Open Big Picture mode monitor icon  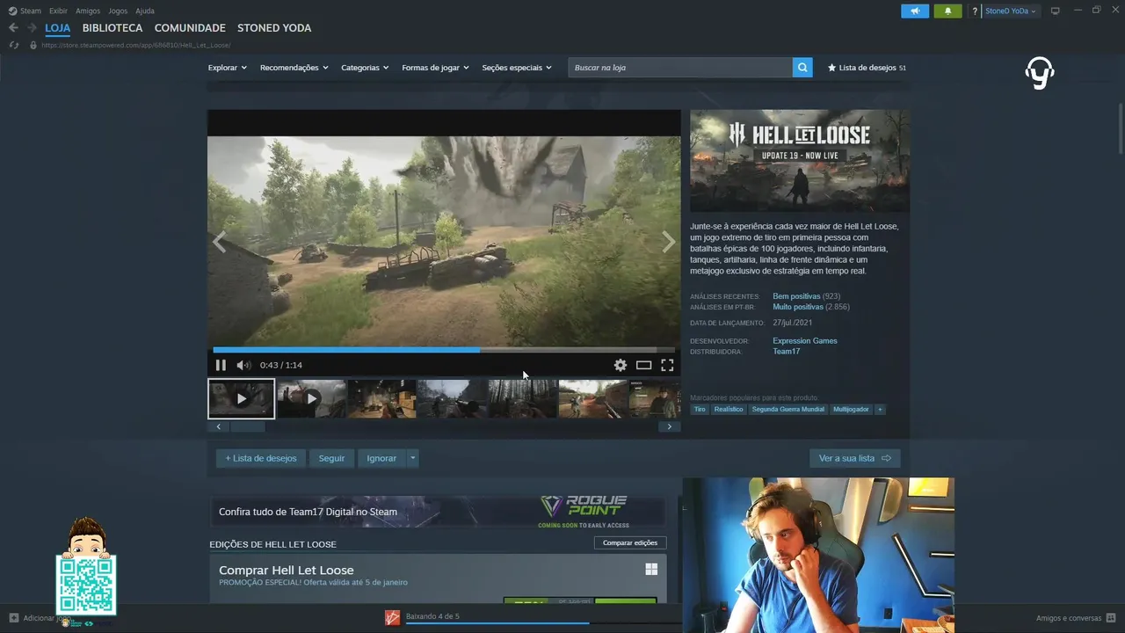click(1056, 11)
